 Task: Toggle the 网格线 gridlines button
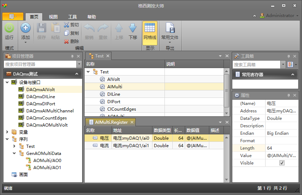[x=150, y=33]
